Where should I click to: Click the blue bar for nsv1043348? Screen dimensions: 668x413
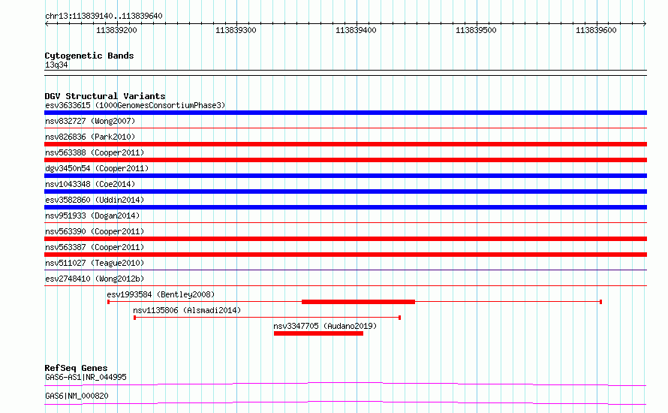point(345,191)
